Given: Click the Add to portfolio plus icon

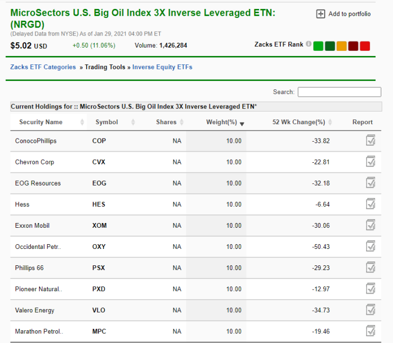Looking at the screenshot, I should pos(321,14).
